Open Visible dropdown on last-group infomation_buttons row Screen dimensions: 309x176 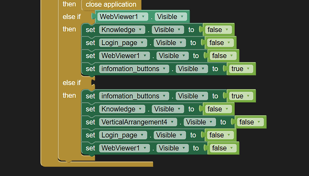pos(192,96)
